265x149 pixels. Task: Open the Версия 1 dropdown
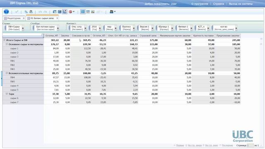152,28
